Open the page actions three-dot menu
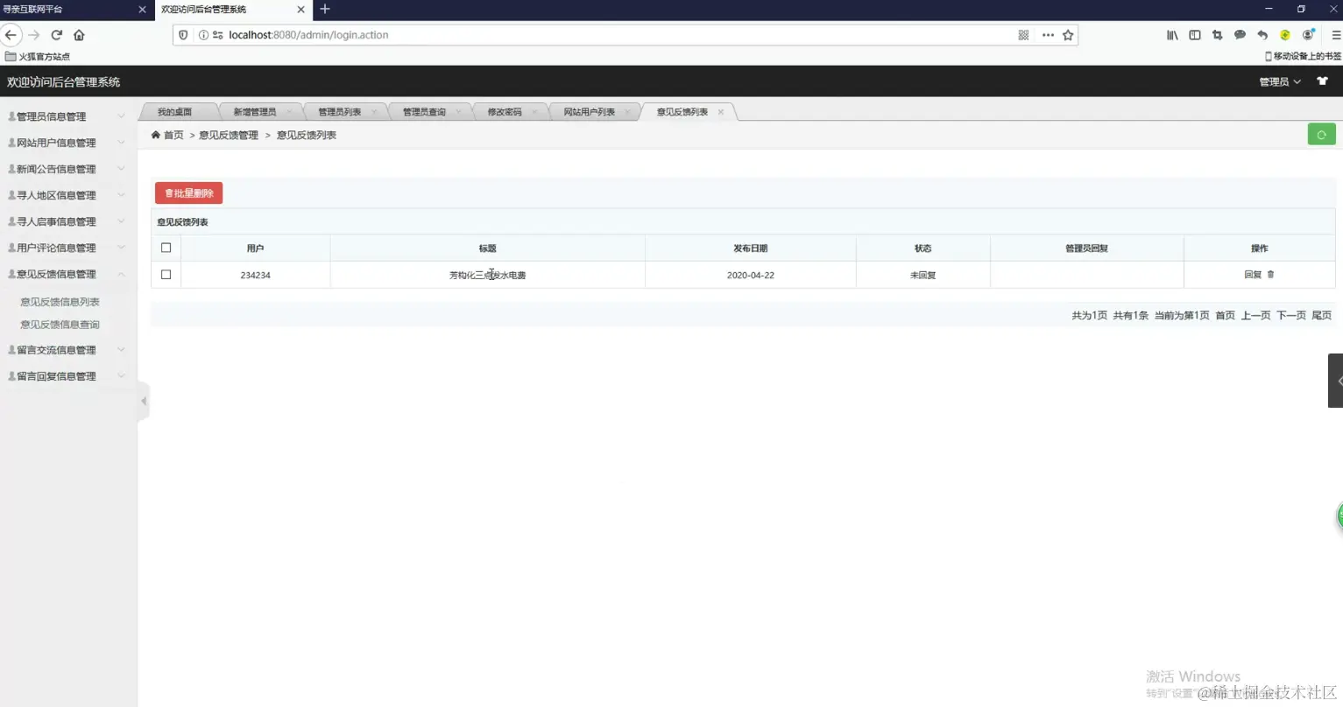The height and width of the screenshot is (707, 1343). [x=1048, y=35]
